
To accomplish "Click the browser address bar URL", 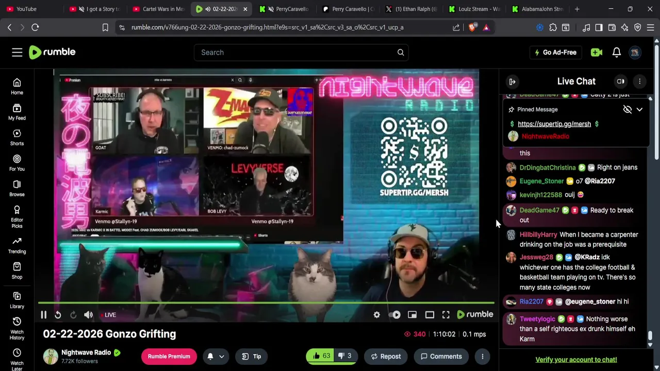I will click(268, 27).
